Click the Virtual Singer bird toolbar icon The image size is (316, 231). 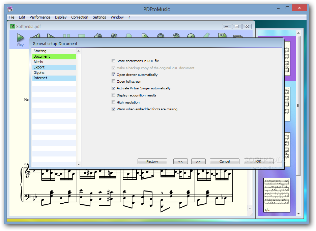pos(206,36)
